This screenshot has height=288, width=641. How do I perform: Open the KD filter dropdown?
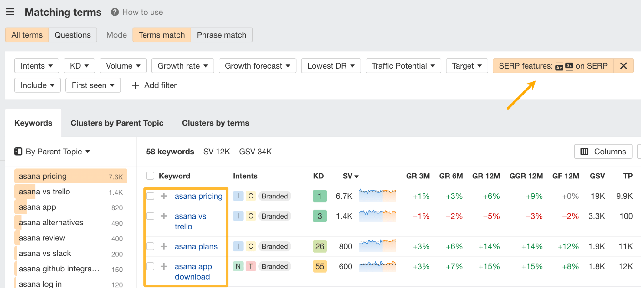tap(79, 66)
